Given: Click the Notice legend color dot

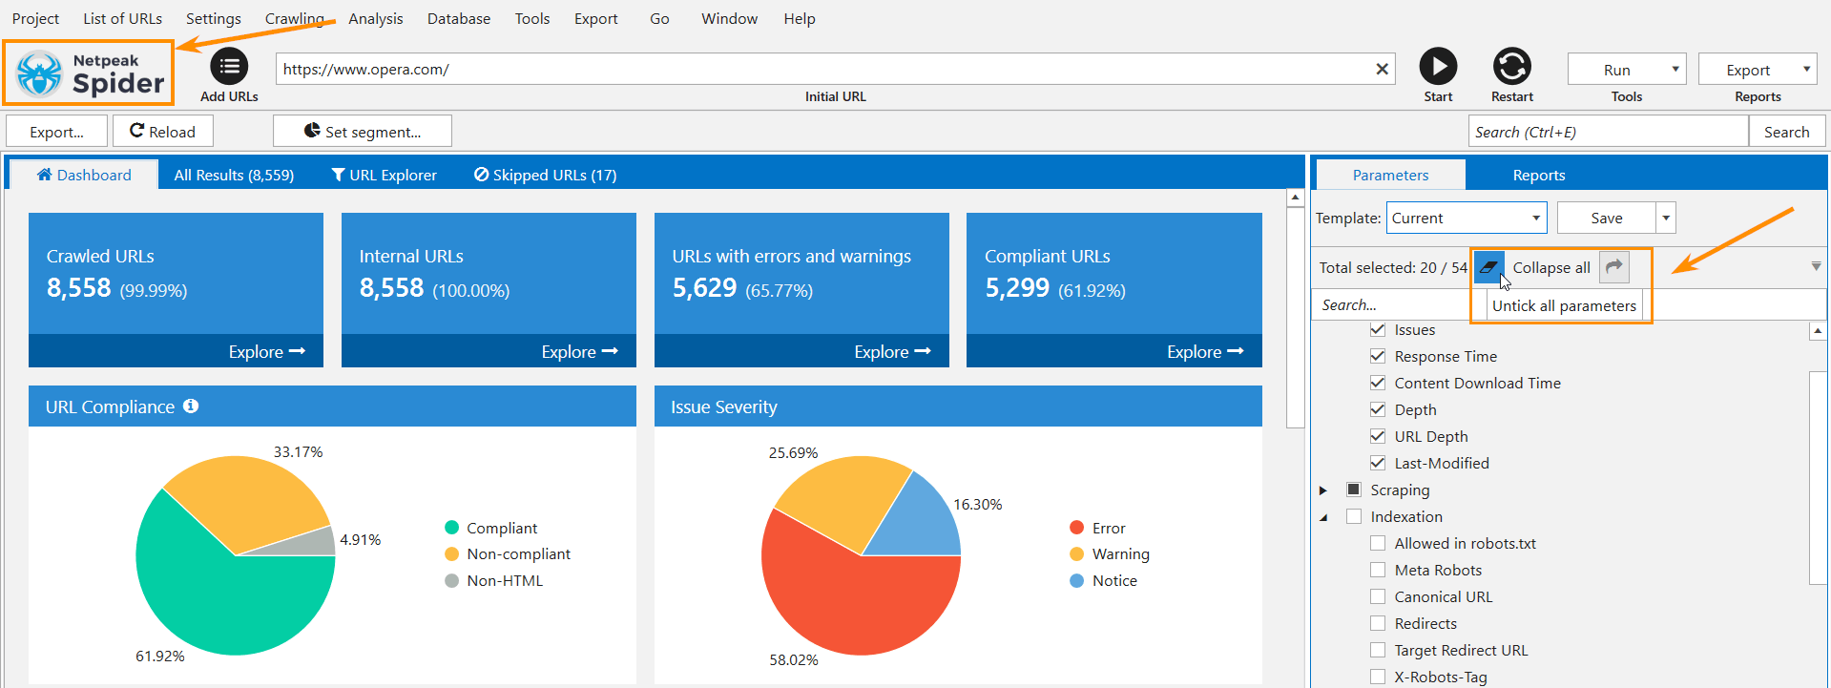Looking at the screenshot, I should click(x=1077, y=580).
